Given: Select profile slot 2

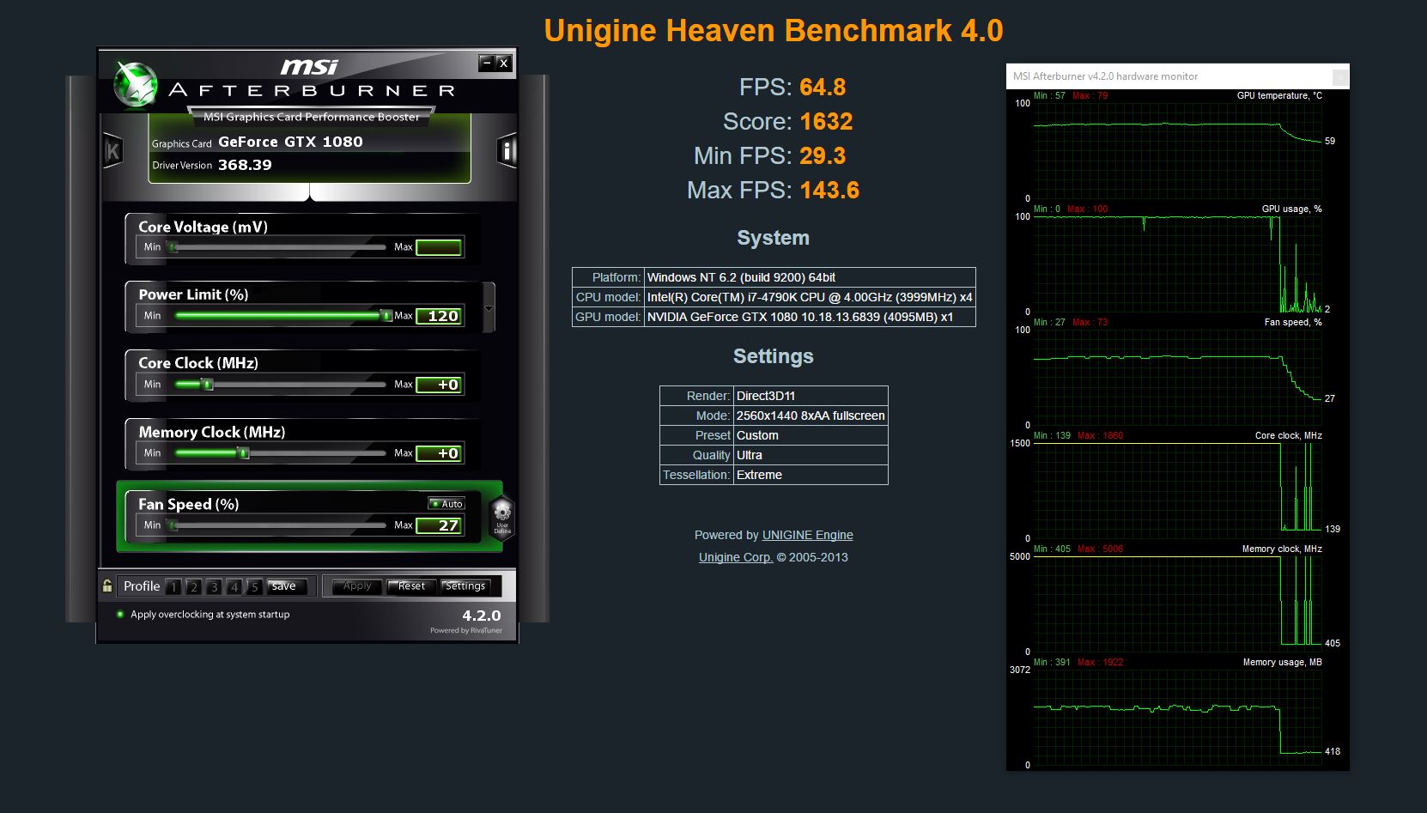Looking at the screenshot, I should (194, 587).
